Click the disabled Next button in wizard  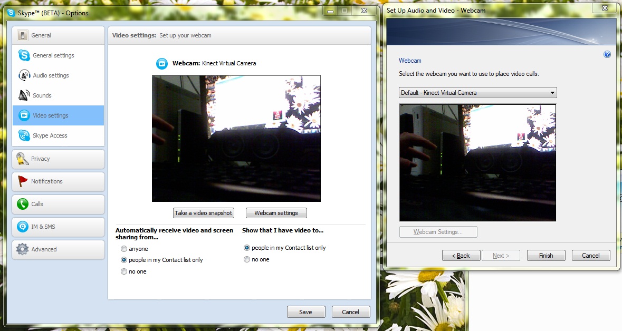[x=501, y=256]
